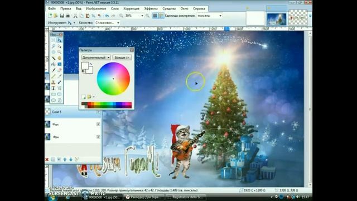Click the Paste clipboard icon
The image size is (357, 201).
pos(88,16)
